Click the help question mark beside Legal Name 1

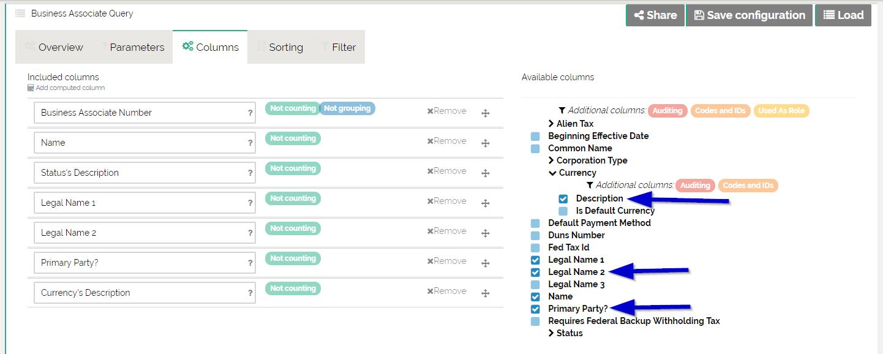(250, 203)
